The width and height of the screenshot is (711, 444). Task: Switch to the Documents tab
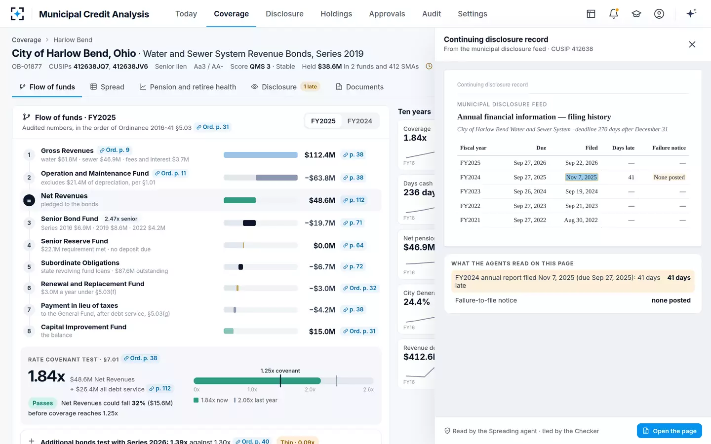(359, 87)
